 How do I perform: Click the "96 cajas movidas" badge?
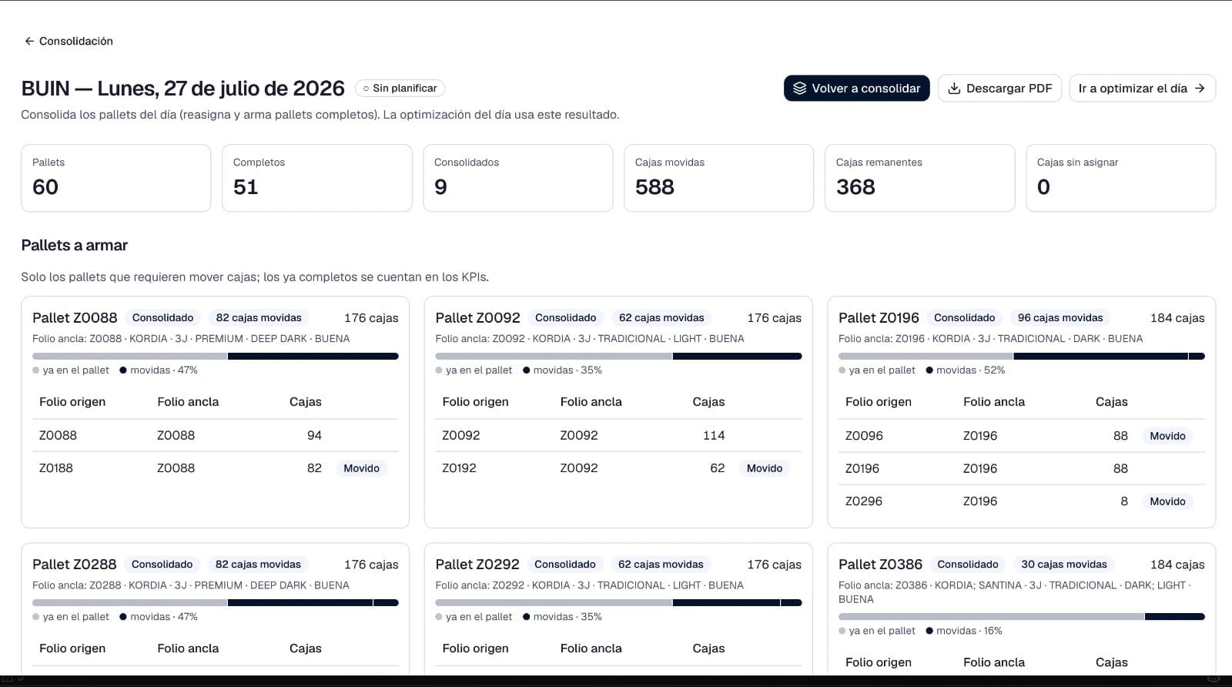pyautogui.click(x=1060, y=318)
